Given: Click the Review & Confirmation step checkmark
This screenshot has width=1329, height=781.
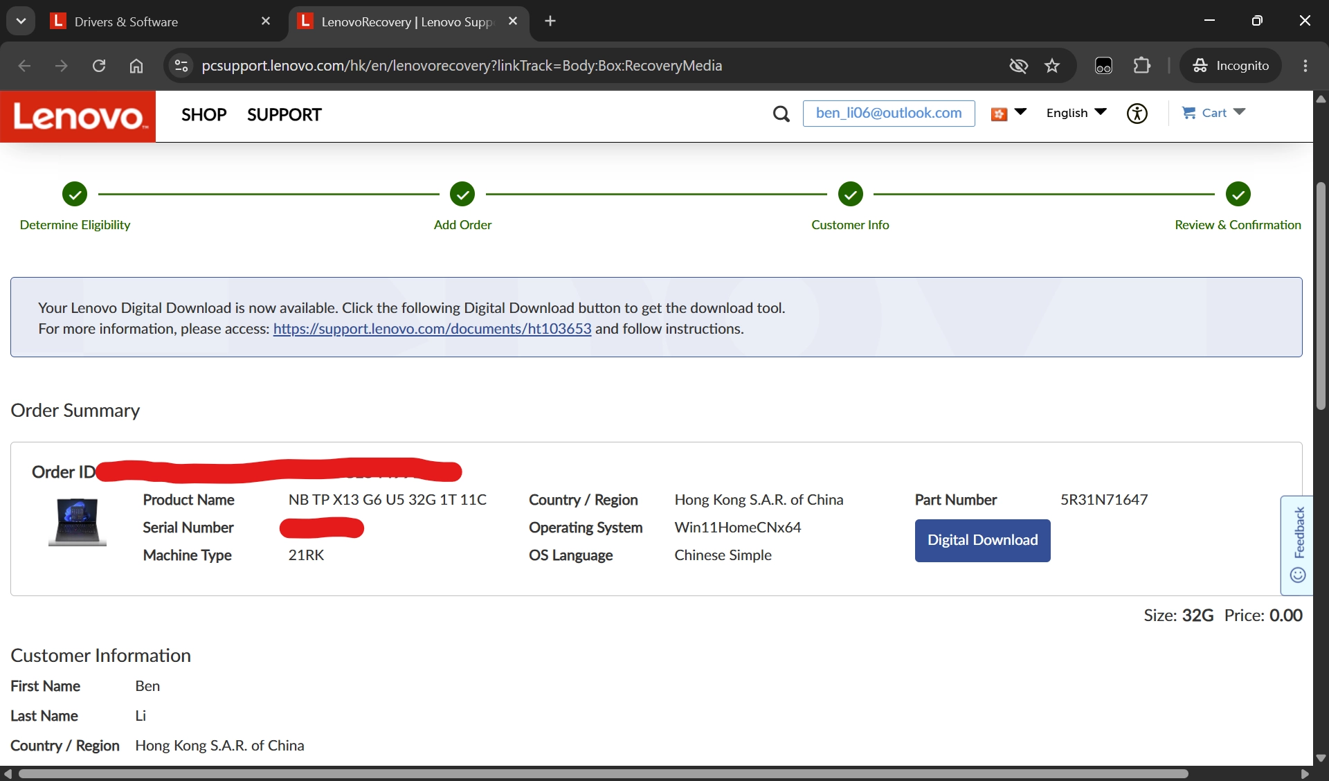Looking at the screenshot, I should (x=1238, y=195).
